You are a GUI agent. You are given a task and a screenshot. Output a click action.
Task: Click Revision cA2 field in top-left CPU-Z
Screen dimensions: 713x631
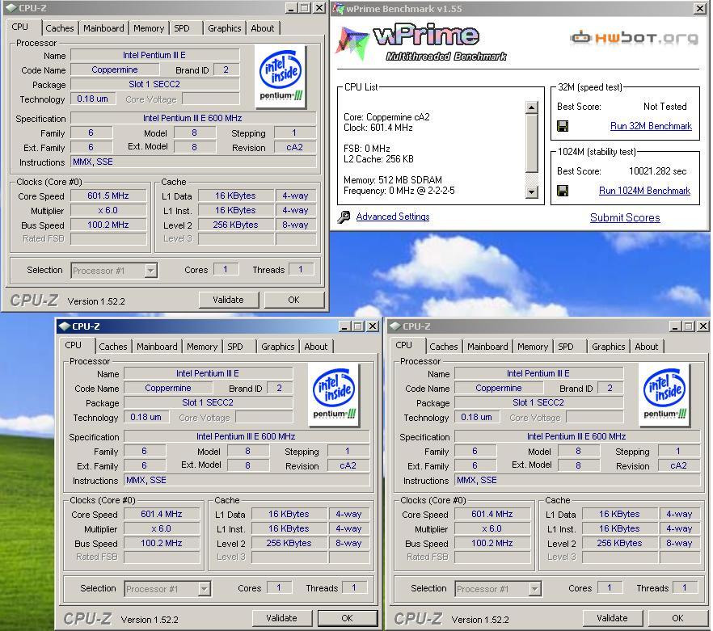[x=294, y=147]
